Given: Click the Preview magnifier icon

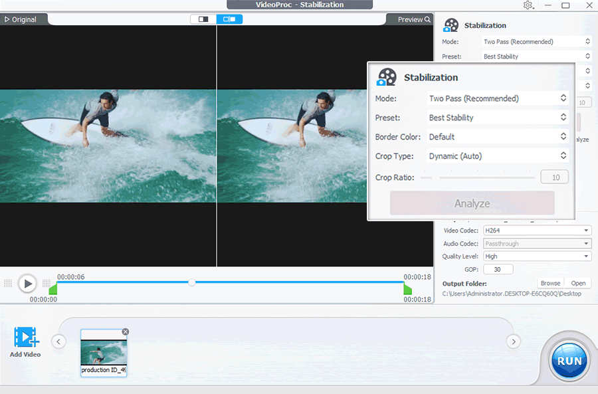Looking at the screenshot, I should tap(427, 19).
